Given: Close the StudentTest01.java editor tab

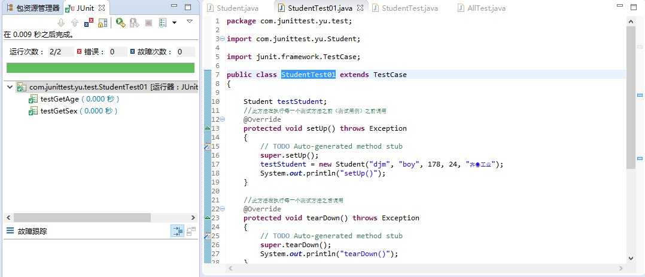Looking at the screenshot, I should pos(360,8).
